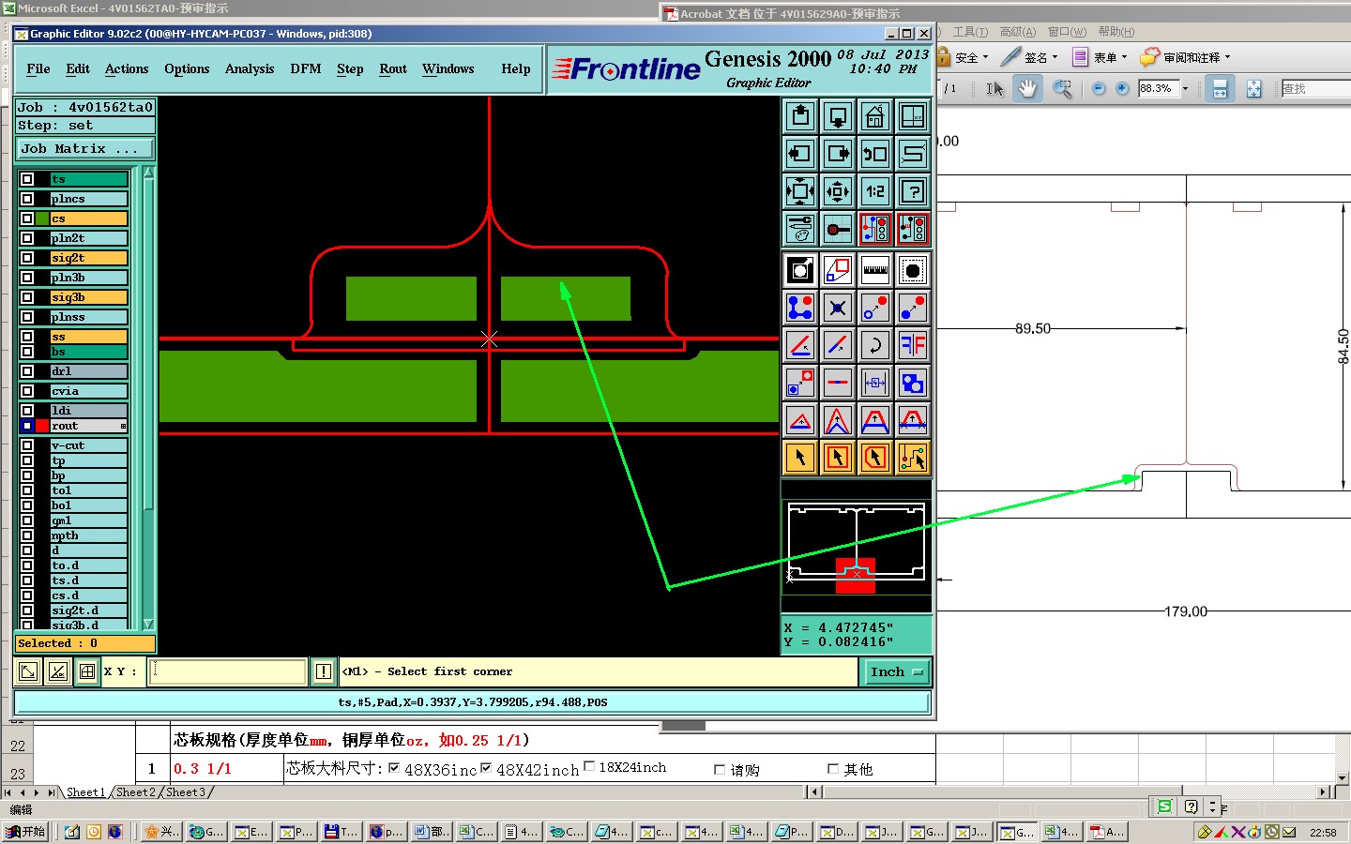The image size is (1351, 844).
Task: Click the X Y coordinate input field
Action: 227,671
